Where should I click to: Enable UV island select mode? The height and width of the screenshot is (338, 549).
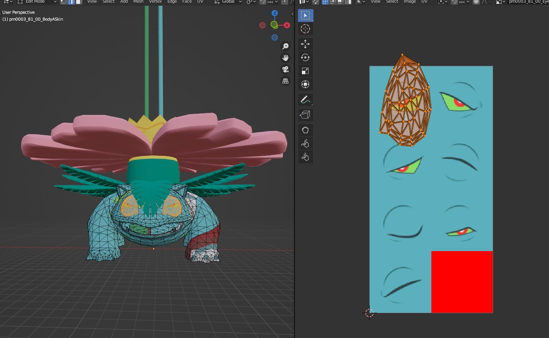pos(348,2)
